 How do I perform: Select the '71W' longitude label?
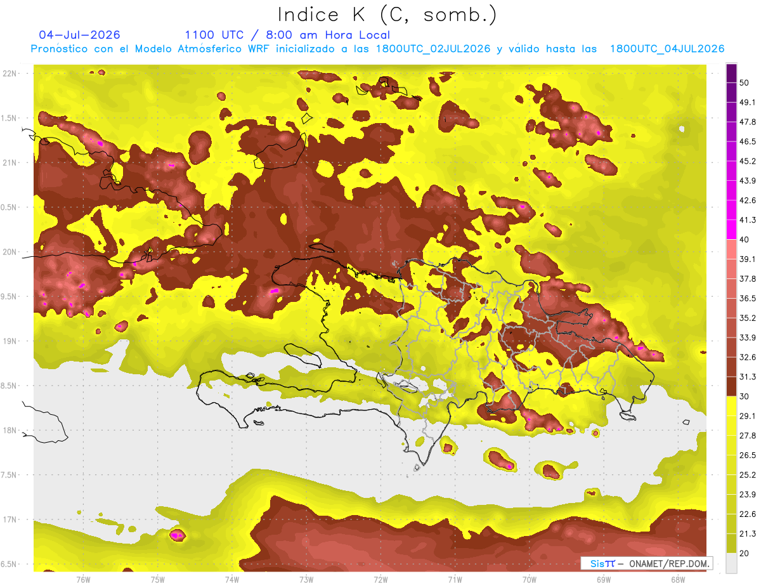click(455, 580)
